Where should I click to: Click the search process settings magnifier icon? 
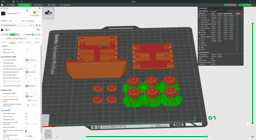pos(39,38)
